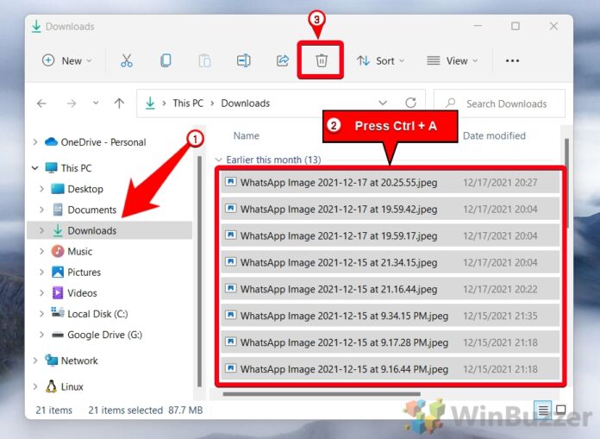Open Local Disk (C:) in sidebar

point(97,314)
